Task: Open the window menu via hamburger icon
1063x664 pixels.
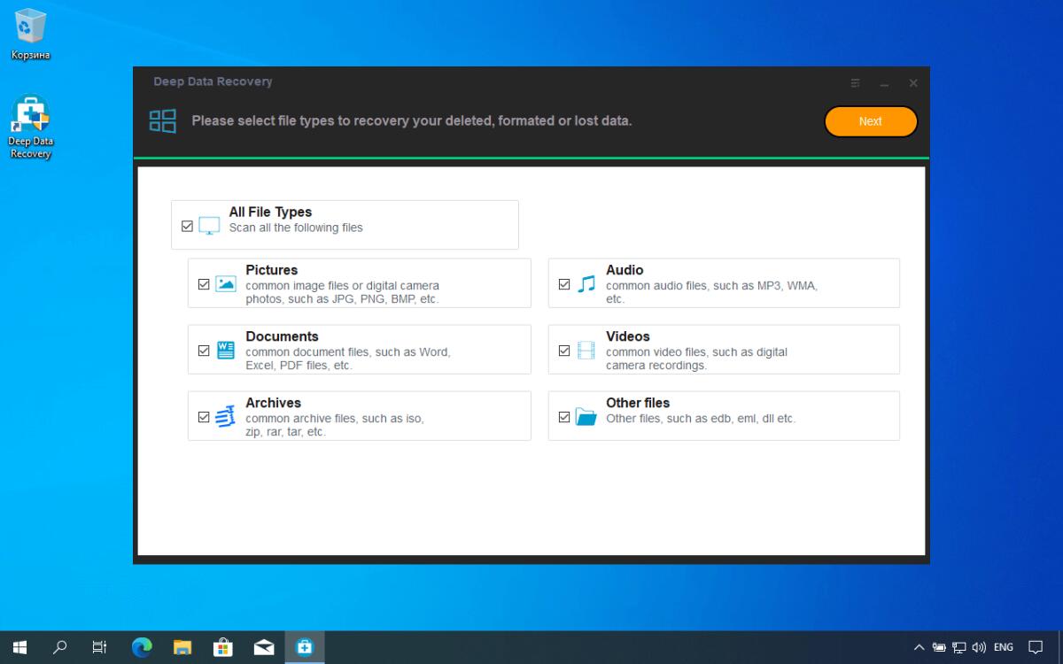Action: point(855,82)
